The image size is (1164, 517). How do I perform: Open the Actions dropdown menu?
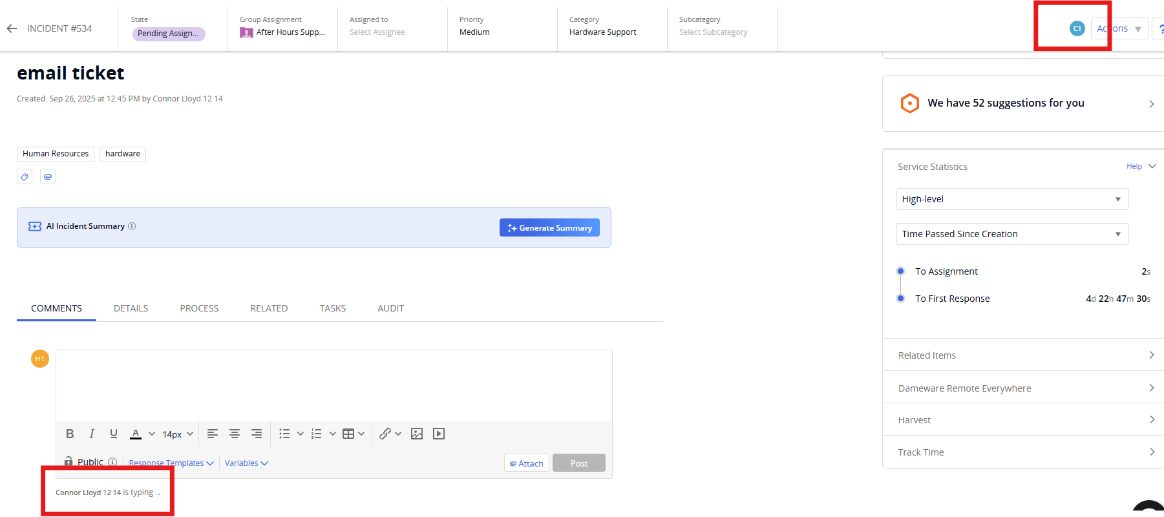coord(1120,28)
